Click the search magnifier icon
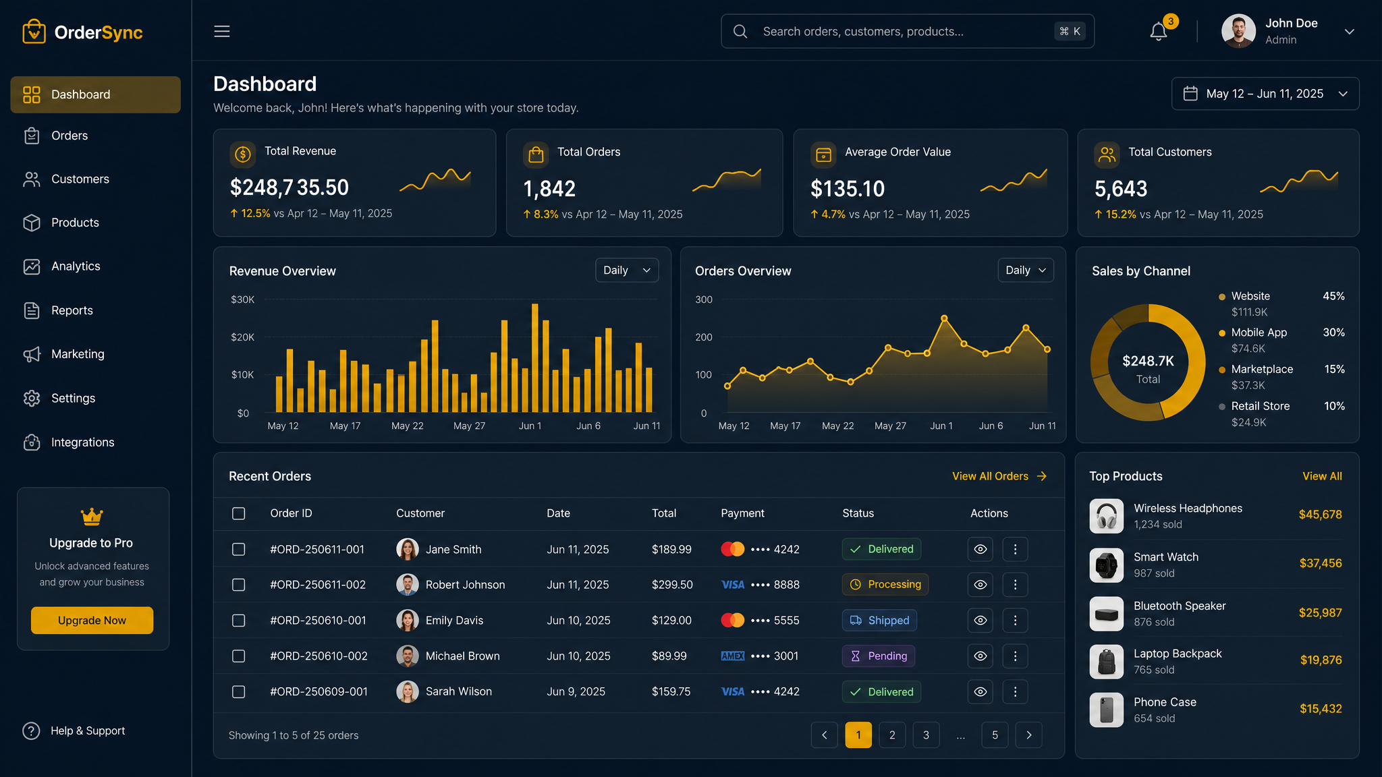This screenshot has width=1382, height=777. 740,31
